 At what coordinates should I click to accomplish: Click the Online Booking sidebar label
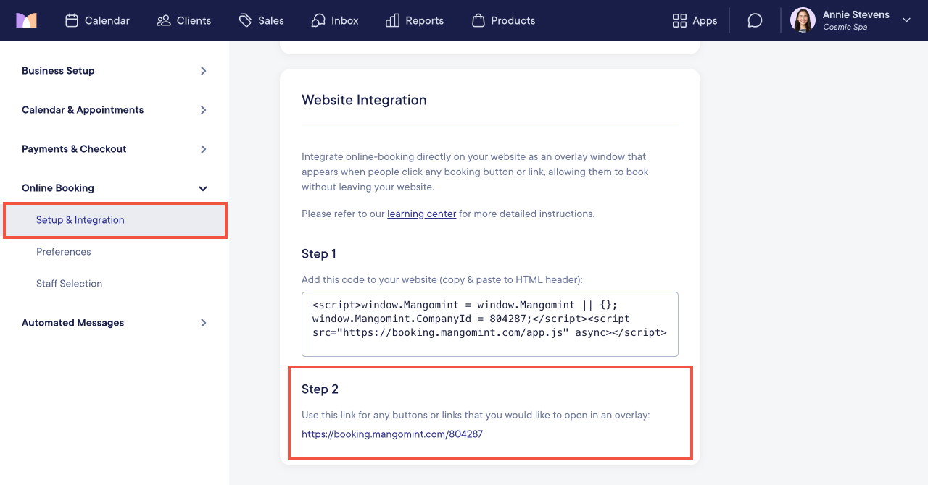click(x=58, y=188)
